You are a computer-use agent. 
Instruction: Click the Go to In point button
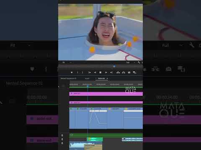coord(90,72)
